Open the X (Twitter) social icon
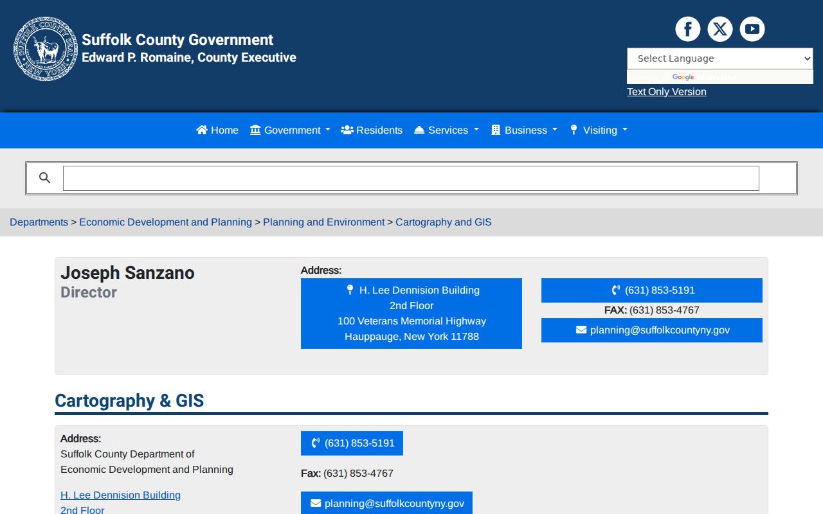The image size is (823, 514). (720, 29)
